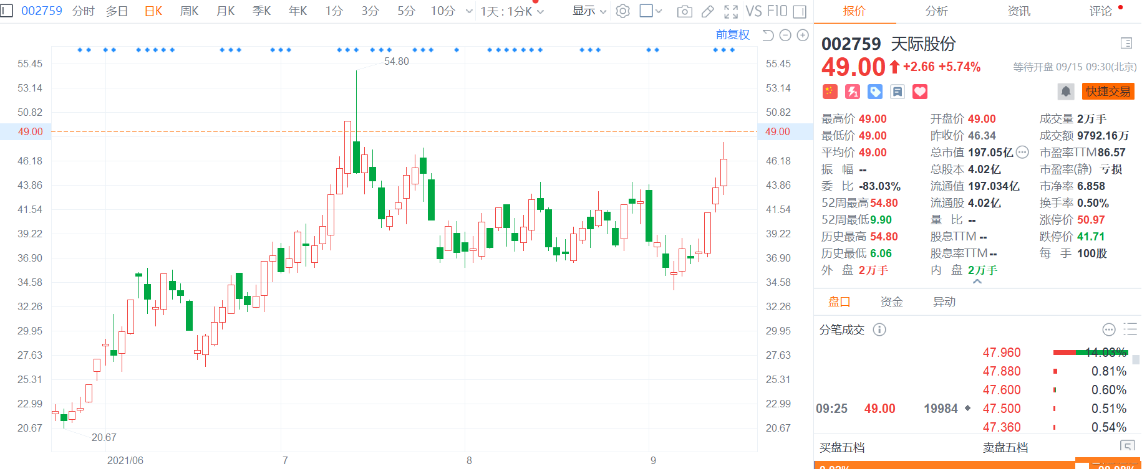Viewport: 1142px width, 469px height.
Task: Expand the 1天:1分K period dropdown
Action: tap(512, 11)
